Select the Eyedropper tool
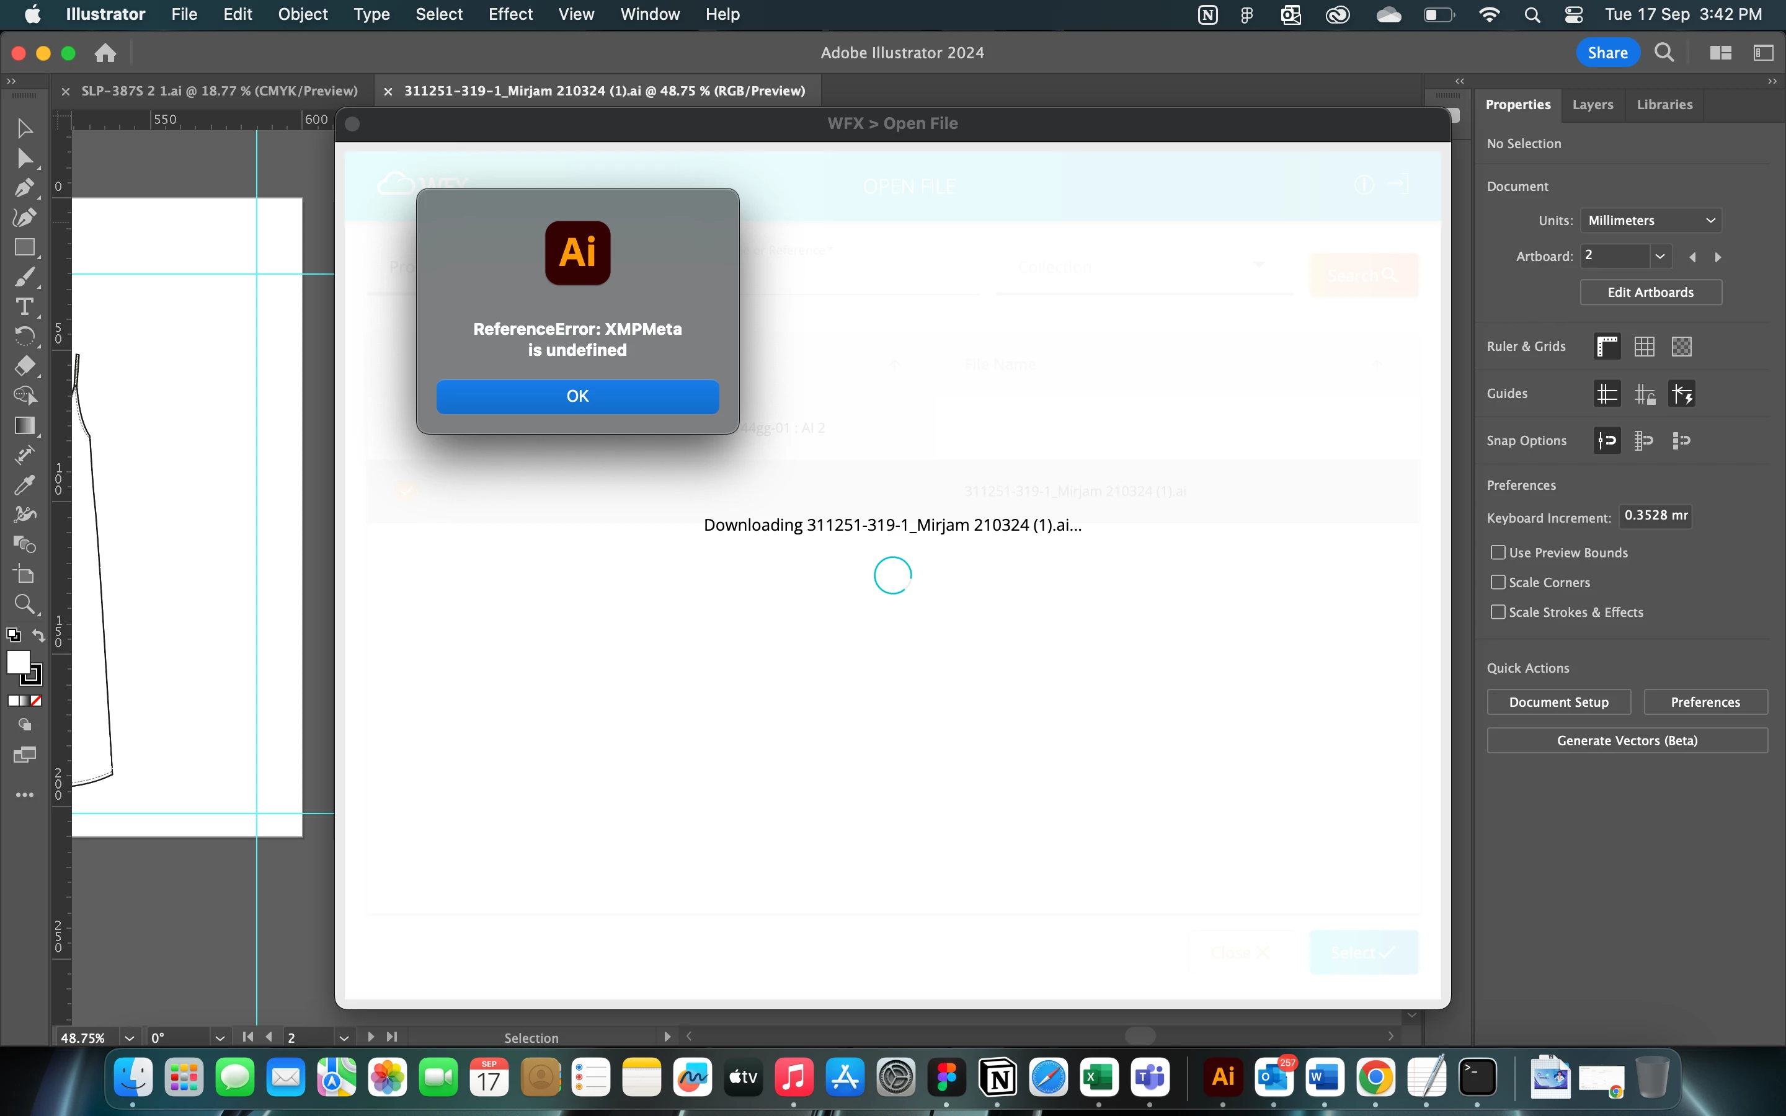This screenshot has height=1116, width=1786. point(24,485)
